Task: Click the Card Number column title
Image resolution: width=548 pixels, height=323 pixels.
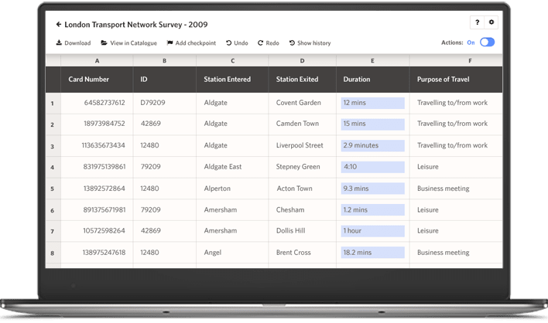Action: coord(89,79)
